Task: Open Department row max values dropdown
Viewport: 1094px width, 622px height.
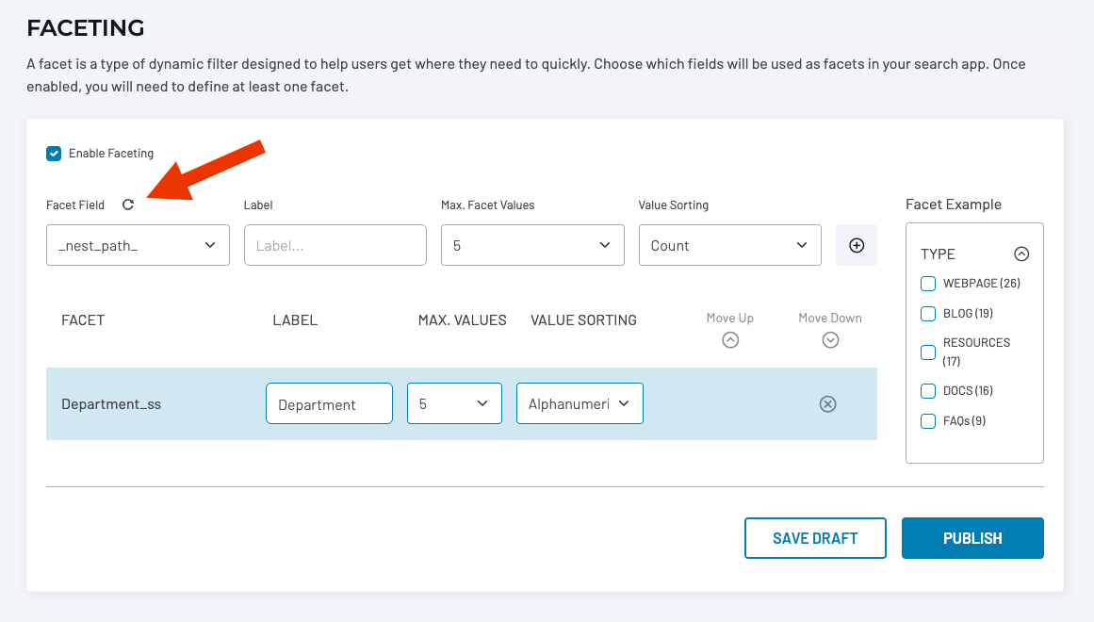Action: (x=454, y=403)
